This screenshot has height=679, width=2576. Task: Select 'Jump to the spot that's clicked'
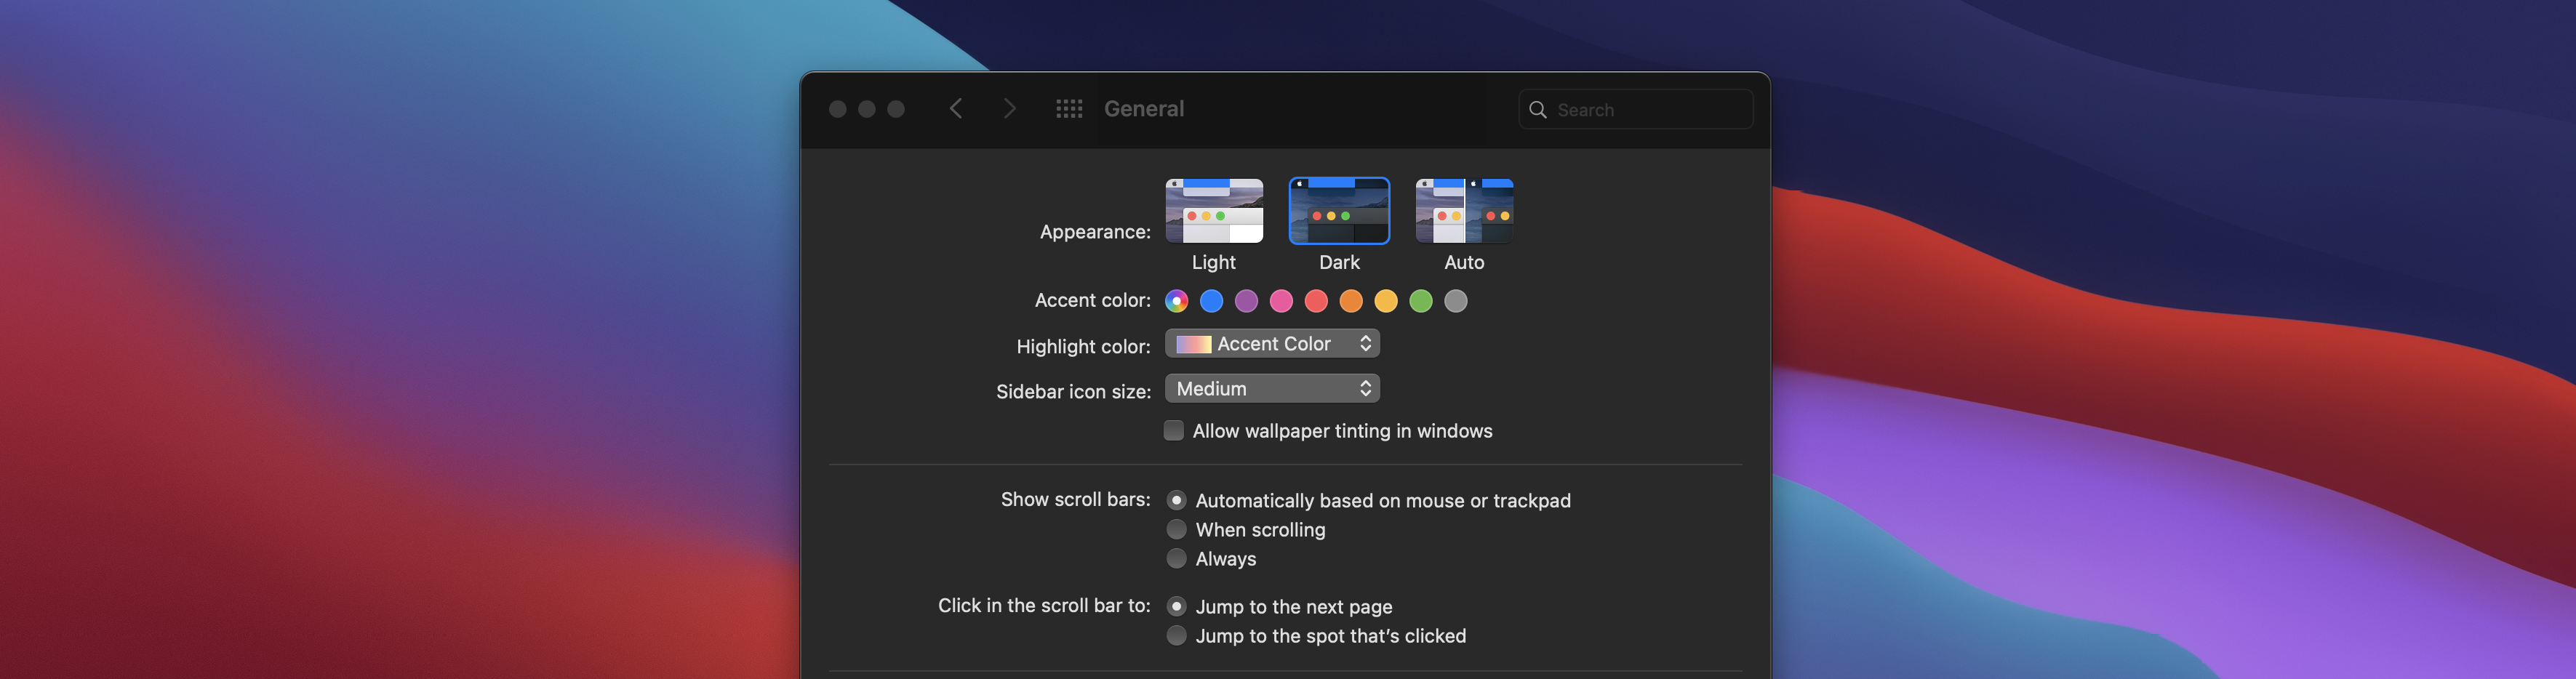point(1177,636)
